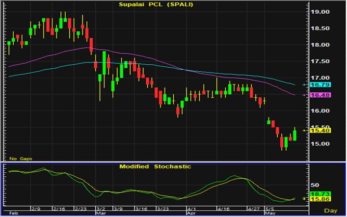Click the 3/16 date label
Screen dimensions: 347x217
coord(141,209)
